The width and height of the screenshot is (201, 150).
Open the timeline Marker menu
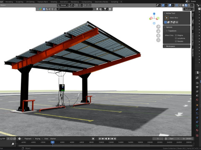[53, 139]
